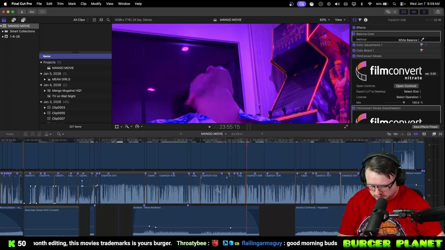Open the Select Size dropdown
Screen dimensions: 445x250
coord(412,92)
